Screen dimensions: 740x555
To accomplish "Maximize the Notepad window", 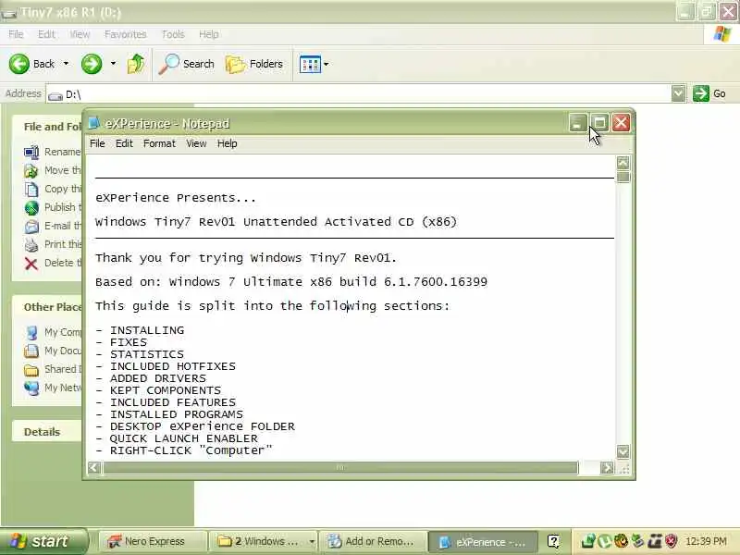I will click(x=599, y=123).
